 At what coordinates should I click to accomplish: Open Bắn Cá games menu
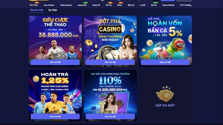point(131,5)
